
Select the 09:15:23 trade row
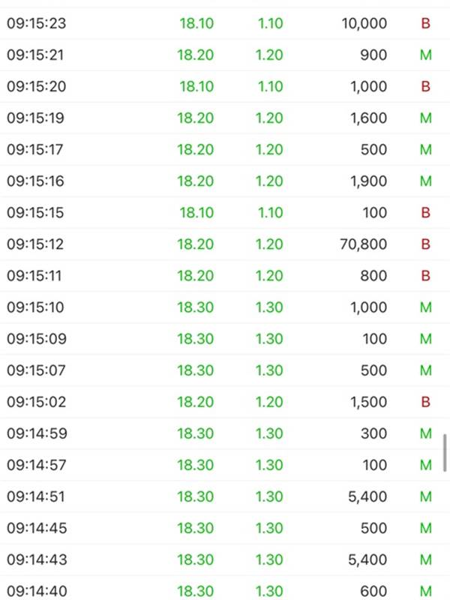[225, 23]
